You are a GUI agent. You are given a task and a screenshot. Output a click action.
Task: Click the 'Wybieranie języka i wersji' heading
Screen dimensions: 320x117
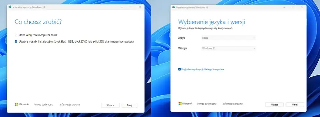[x=212, y=22]
